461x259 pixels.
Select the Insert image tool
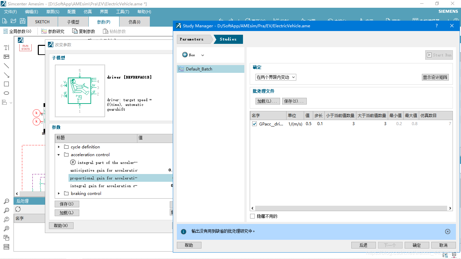[x=6, y=57]
